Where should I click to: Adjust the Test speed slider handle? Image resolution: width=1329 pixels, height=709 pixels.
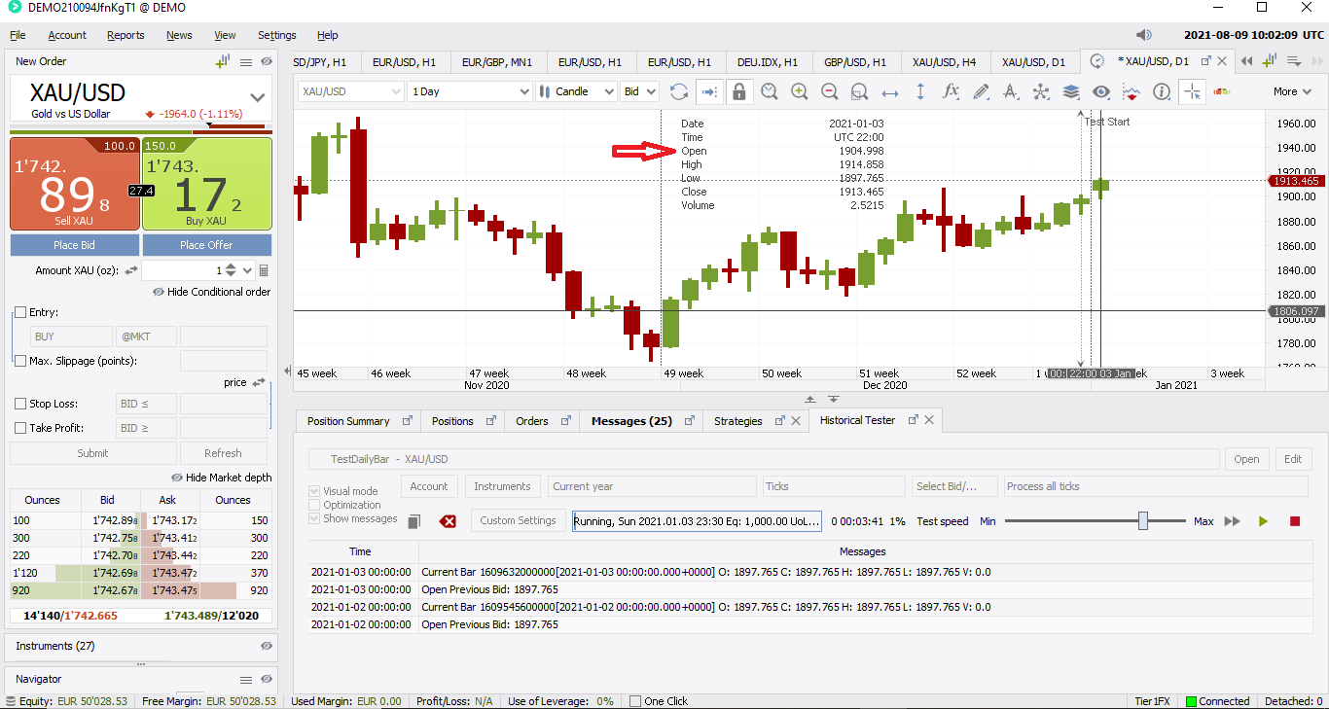click(1143, 521)
